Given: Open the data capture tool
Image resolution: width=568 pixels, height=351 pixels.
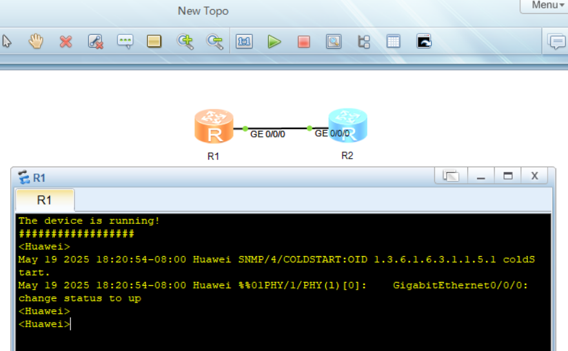Looking at the screenshot, I should coord(334,42).
